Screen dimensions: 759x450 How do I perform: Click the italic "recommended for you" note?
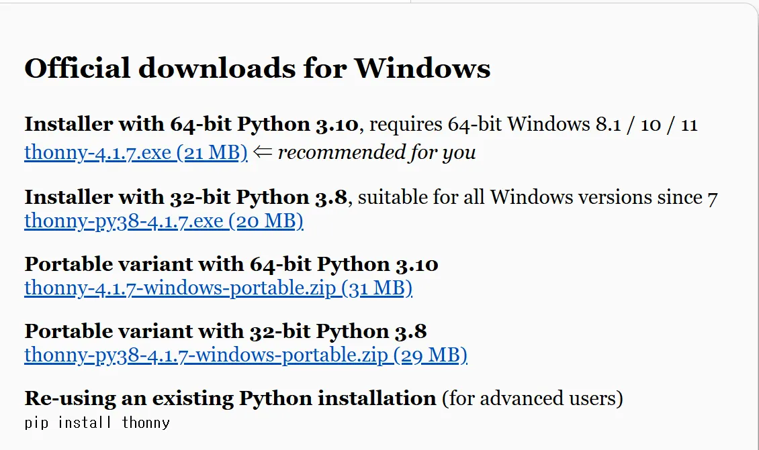coord(376,153)
